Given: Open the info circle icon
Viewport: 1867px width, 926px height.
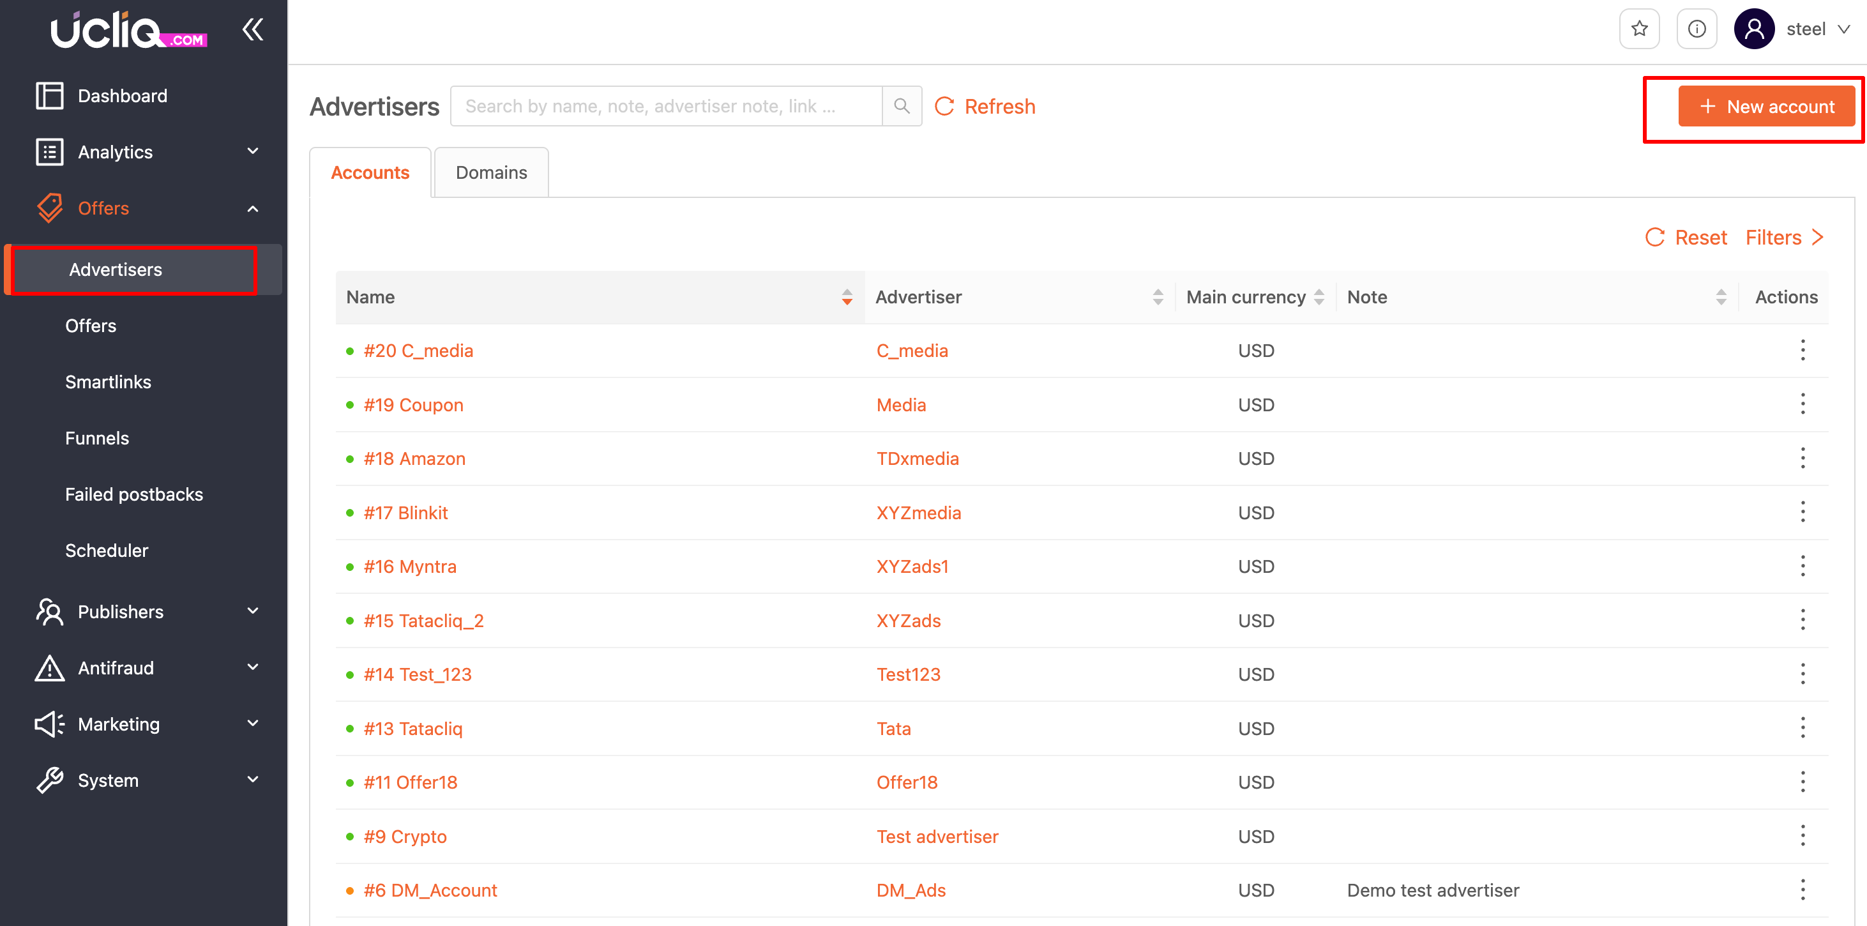Looking at the screenshot, I should (1696, 29).
